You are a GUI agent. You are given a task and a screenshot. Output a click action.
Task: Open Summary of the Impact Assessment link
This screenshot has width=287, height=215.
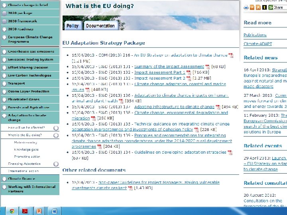point(169,67)
